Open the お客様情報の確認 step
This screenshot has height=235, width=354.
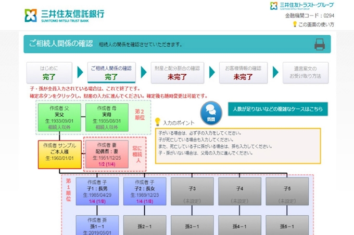pyautogui.click(x=243, y=73)
